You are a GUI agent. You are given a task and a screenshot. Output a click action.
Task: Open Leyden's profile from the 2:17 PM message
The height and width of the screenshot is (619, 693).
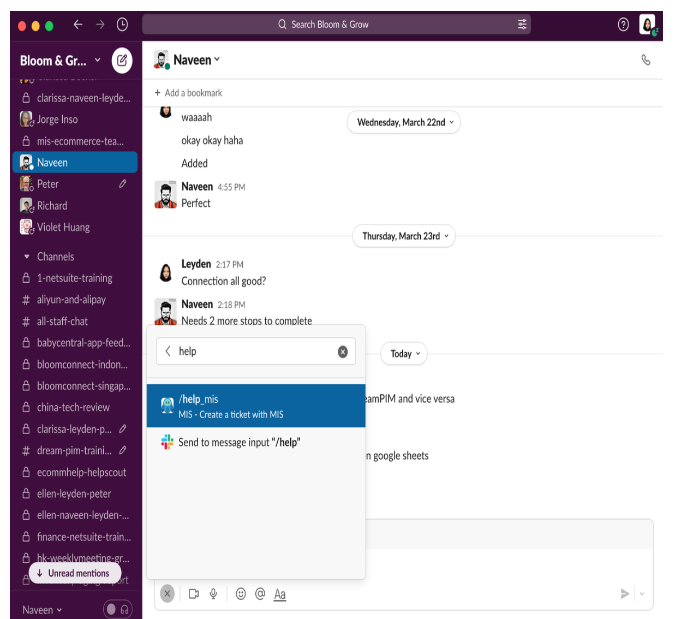point(196,264)
